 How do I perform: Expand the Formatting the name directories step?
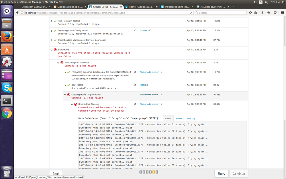pyautogui.click(x=65, y=72)
